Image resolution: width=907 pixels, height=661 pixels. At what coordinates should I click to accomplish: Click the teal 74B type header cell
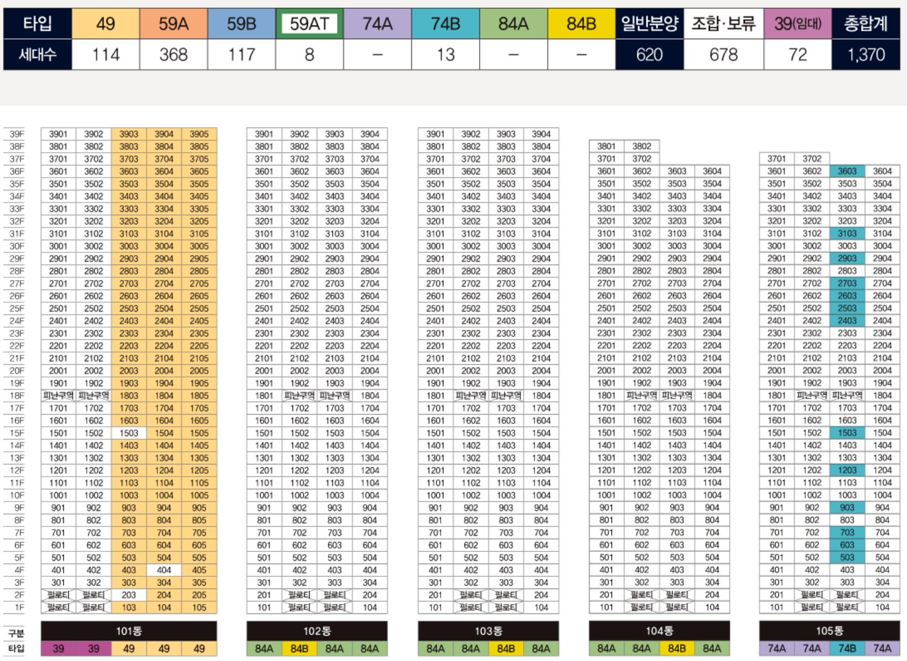[445, 24]
